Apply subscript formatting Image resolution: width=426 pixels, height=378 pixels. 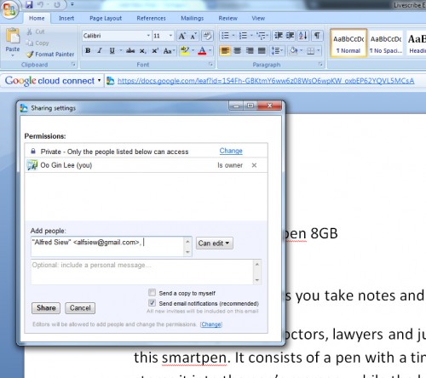coord(143,51)
